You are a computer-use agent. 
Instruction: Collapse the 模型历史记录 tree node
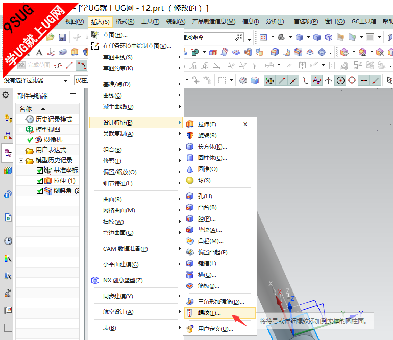(x=21, y=160)
